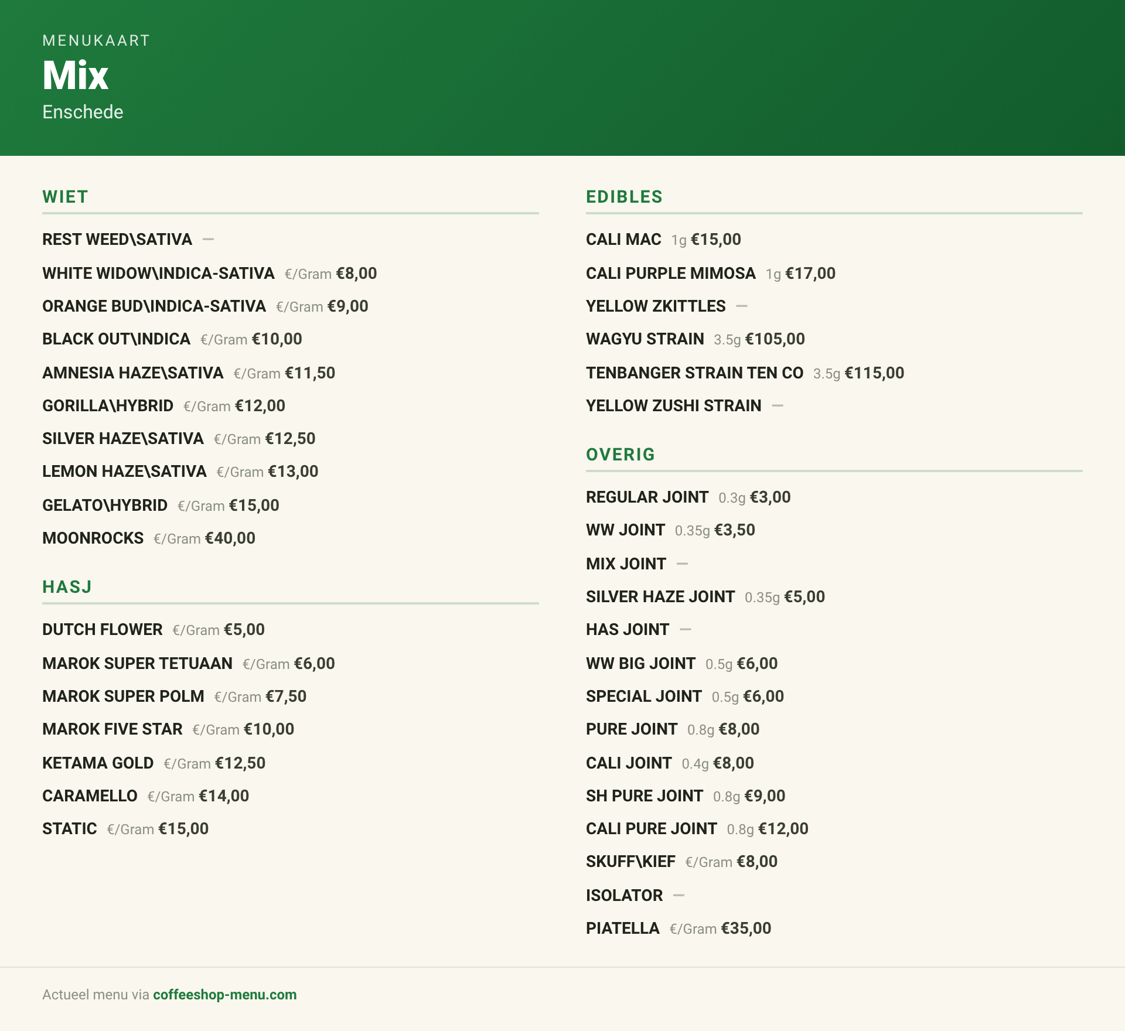Select the STATIC hash item

(x=70, y=829)
